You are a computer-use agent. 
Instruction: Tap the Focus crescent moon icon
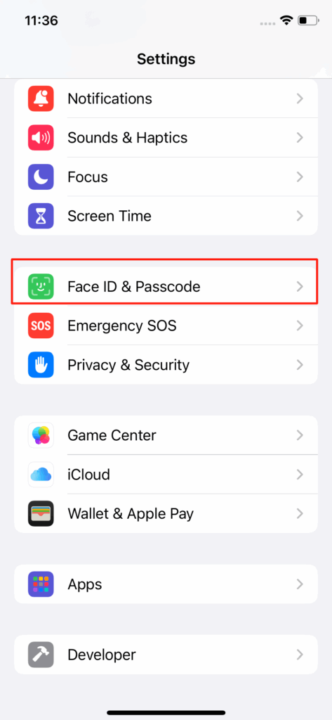pos(41,176)
